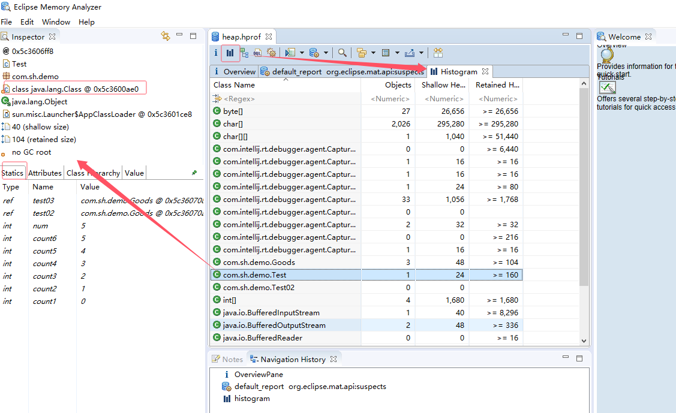Click the default_report icon in Navigation History
The width and height of the screenshot is (676, 413).
226,386
